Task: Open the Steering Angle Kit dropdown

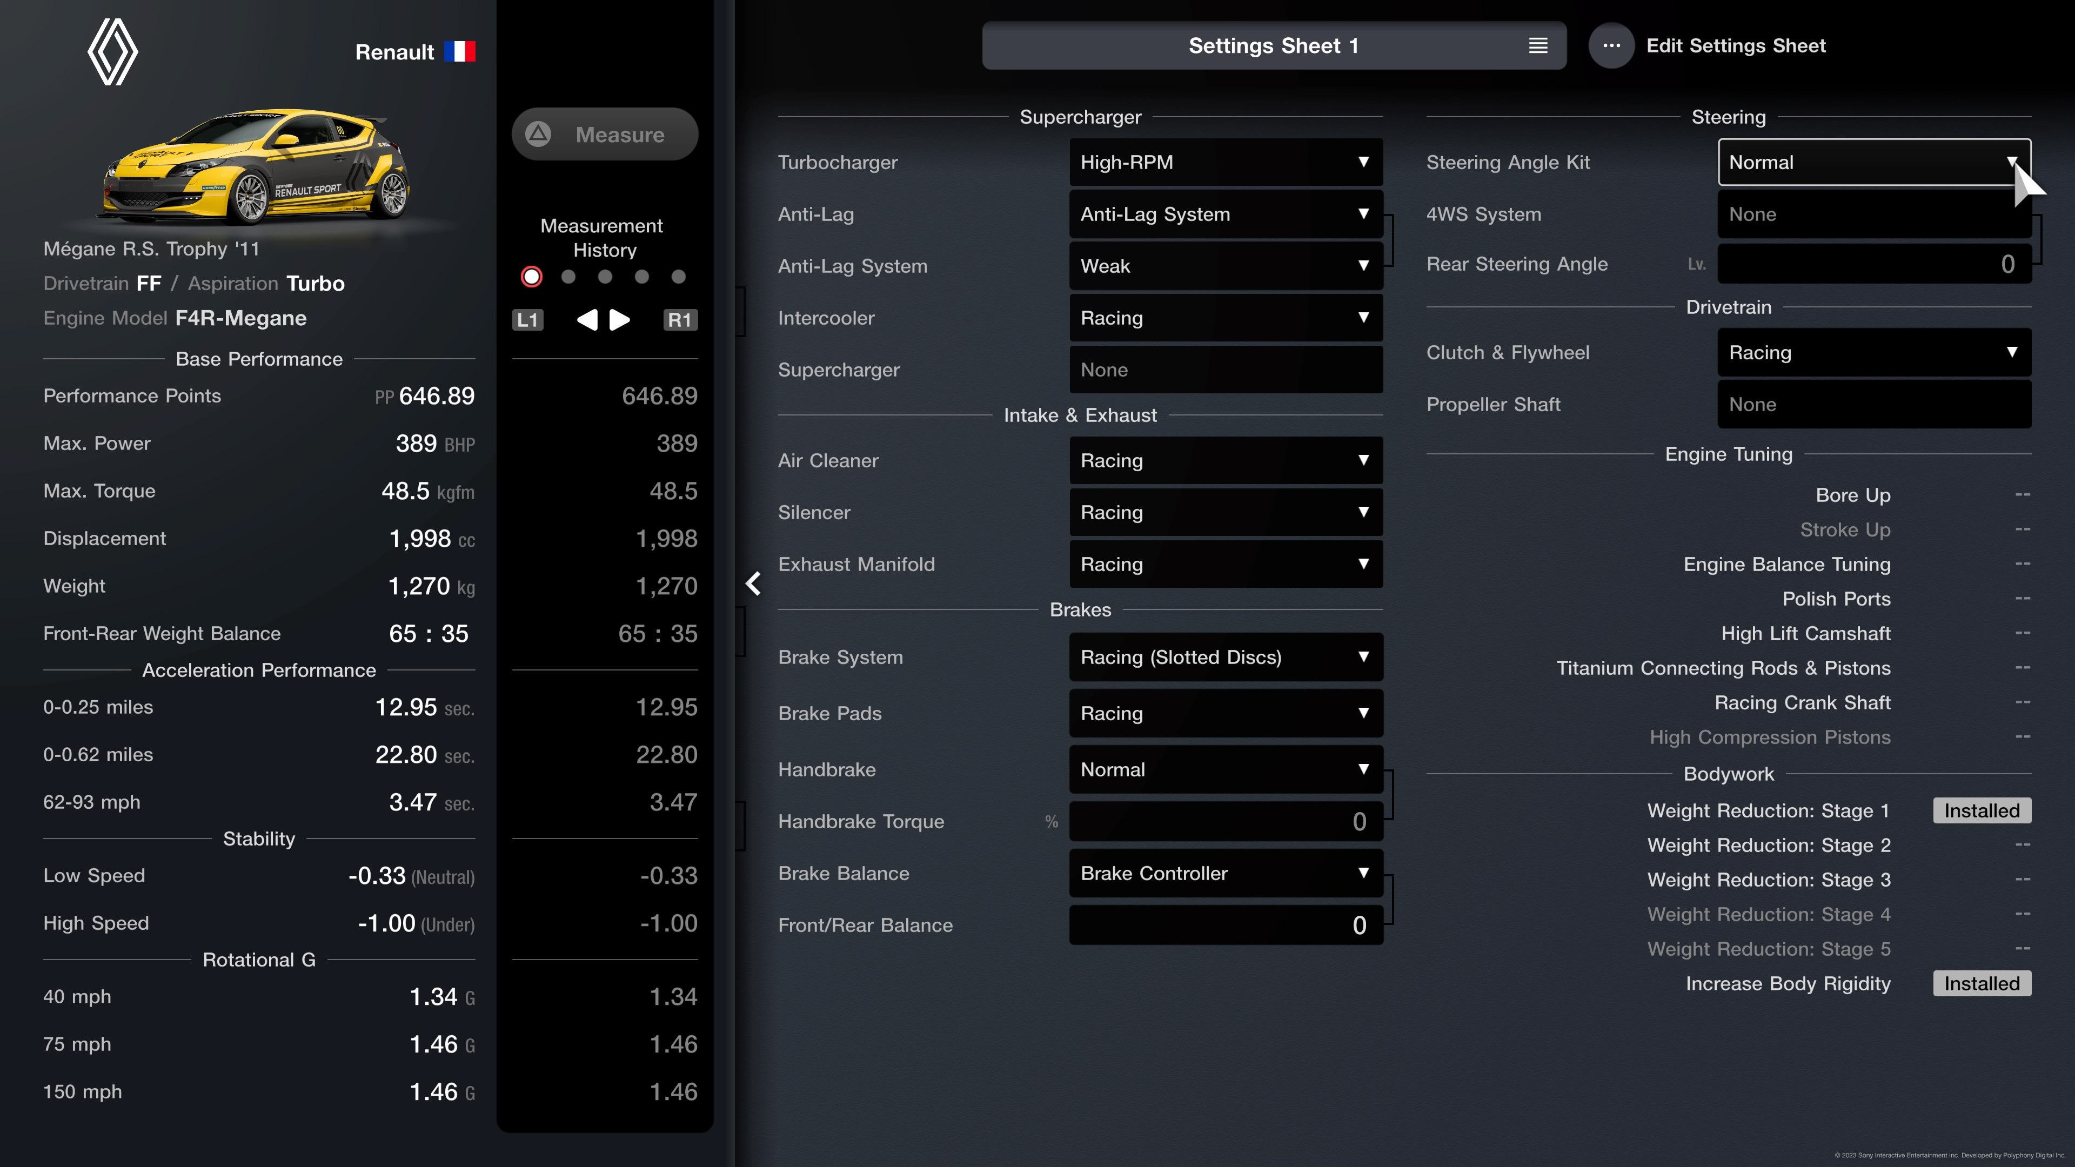Action: click(1875, 162)
